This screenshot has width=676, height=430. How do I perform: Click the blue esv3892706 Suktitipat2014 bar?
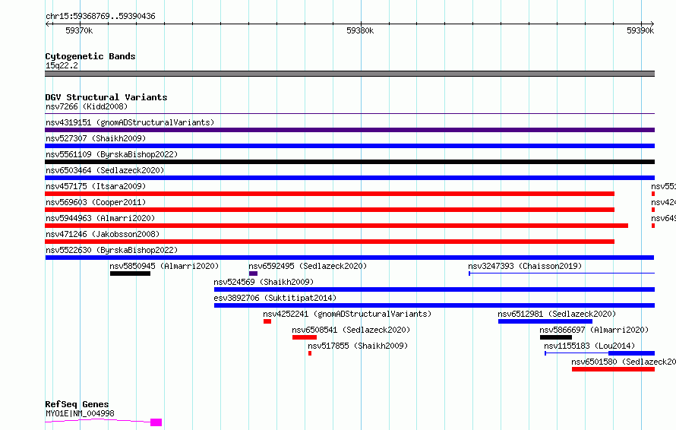(x=434, y=305)
